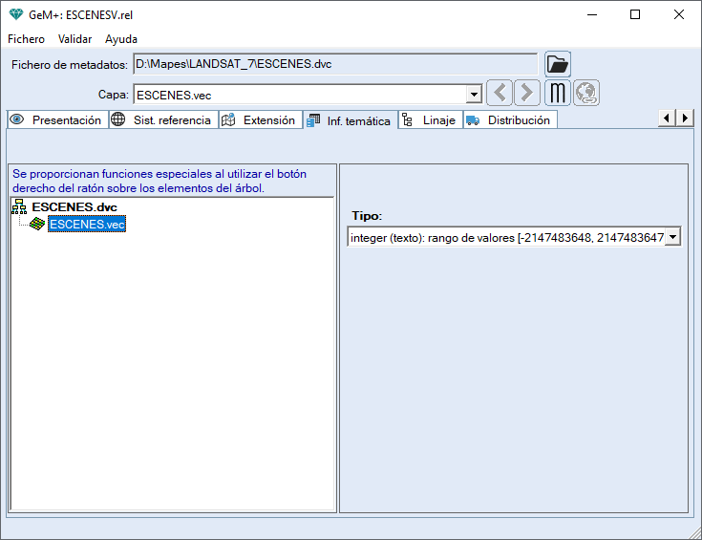
Task: Click the GeM+ diamond icon in title bar
Action: click(x=14, y=14)
